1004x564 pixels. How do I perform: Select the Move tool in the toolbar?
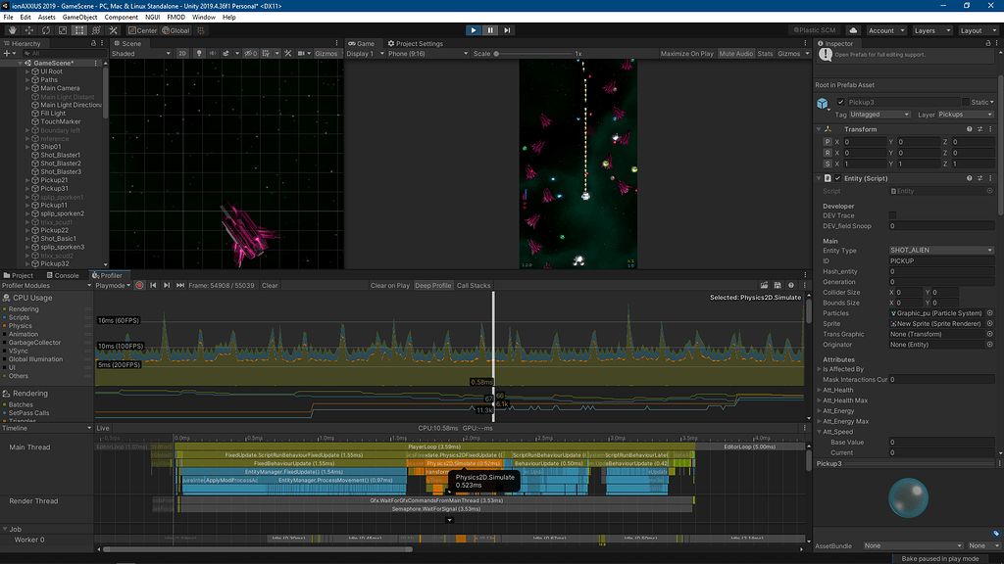pyautogui.click(x=28, y=29)
